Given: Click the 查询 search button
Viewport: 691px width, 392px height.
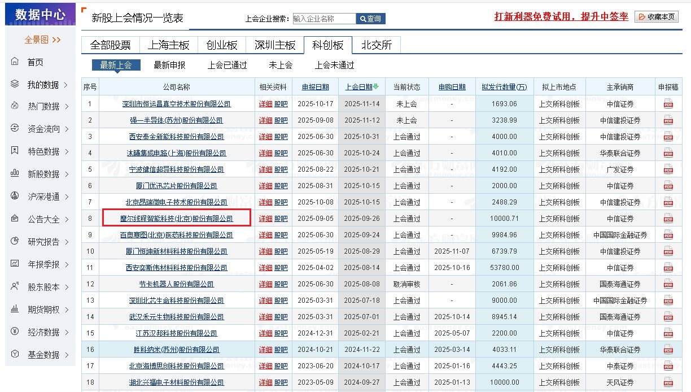Looking at the screenshot, I should pyautogui.click(x=371, y=19).
